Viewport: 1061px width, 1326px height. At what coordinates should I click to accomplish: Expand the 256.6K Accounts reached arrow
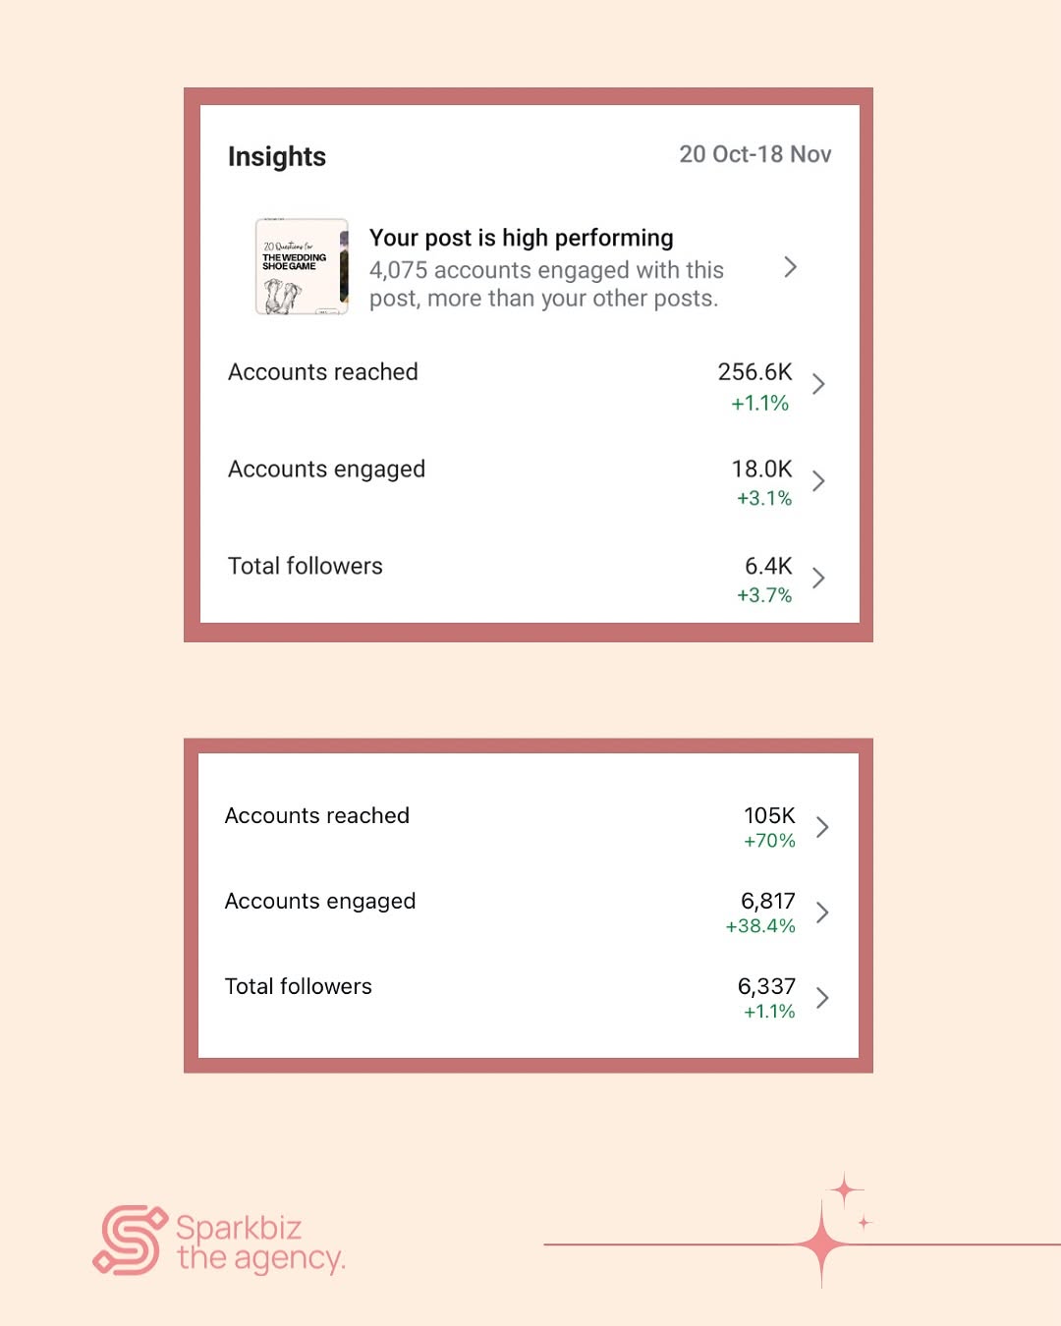click(x=818, y=384)
